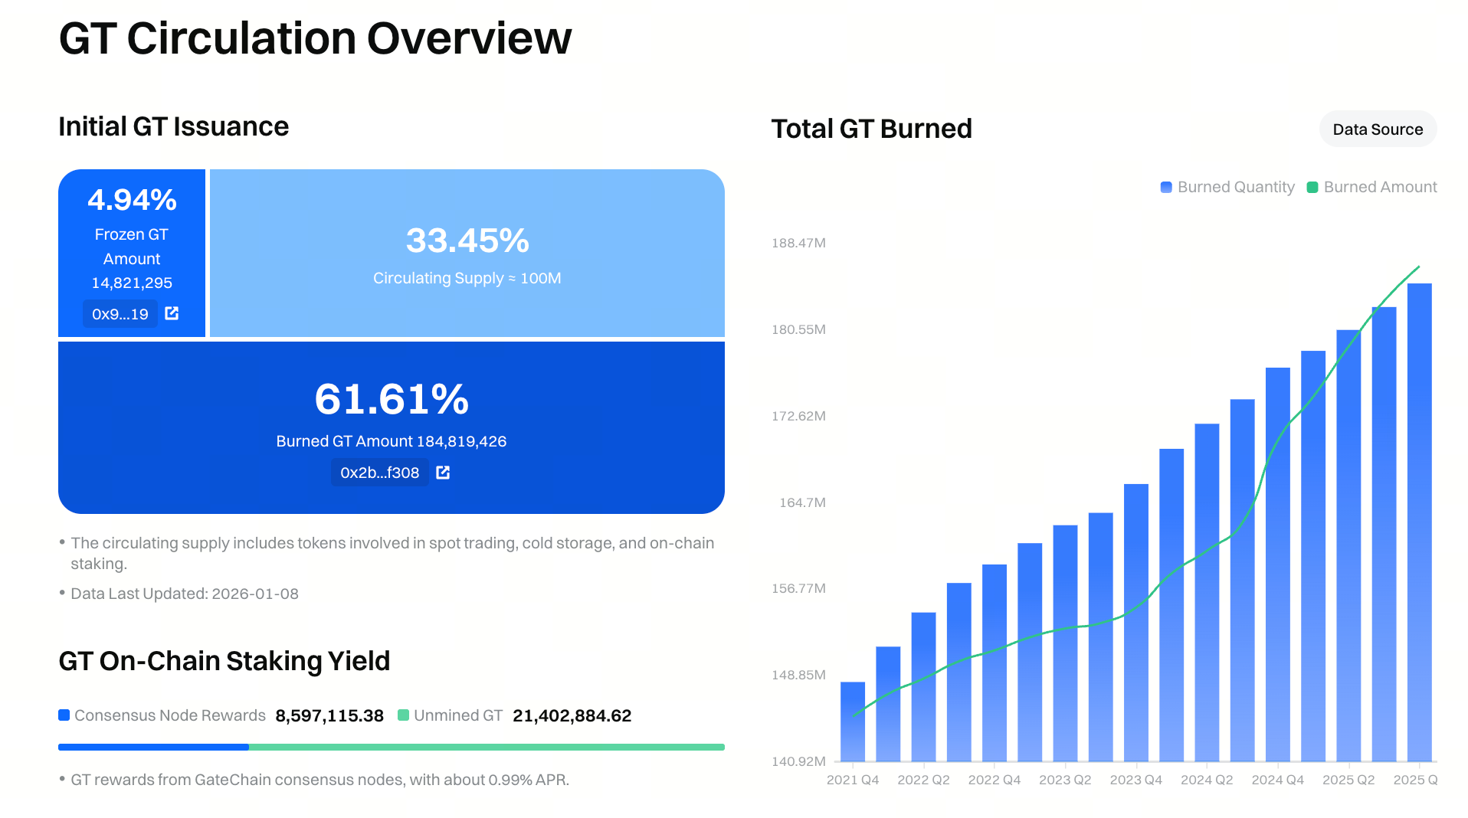Click the bullet beside Data Last Updated note
Viewport: 1468px width, 818px height.
pos(62,591)
